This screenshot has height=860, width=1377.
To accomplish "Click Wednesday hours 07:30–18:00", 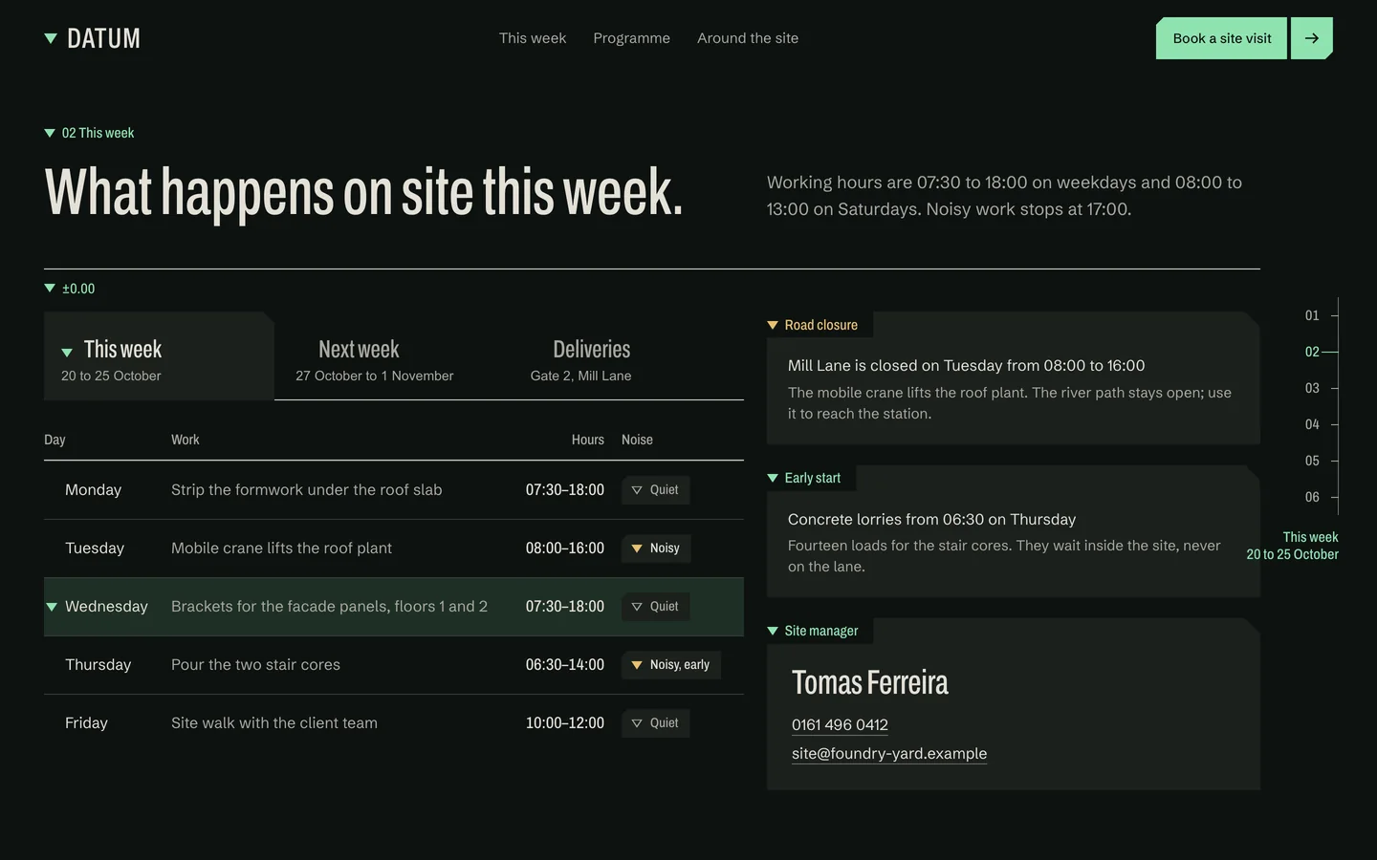I will (x=564, y=607).
